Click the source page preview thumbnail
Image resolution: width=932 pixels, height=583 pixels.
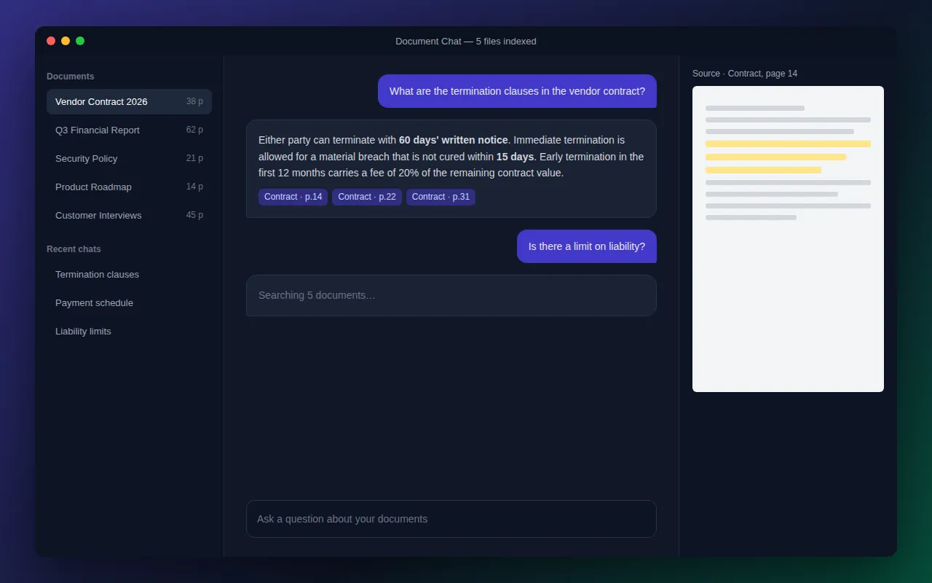point(788,239)
